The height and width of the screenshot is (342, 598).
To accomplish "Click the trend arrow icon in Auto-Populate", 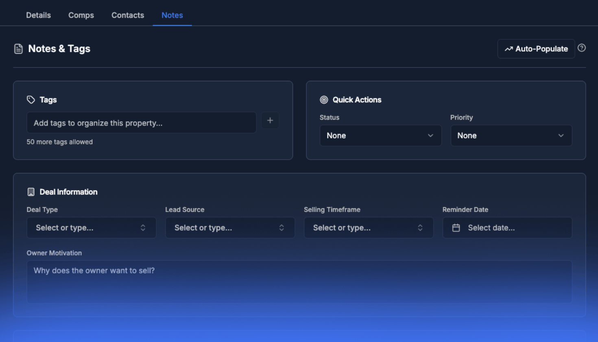I will coord(509,49).
